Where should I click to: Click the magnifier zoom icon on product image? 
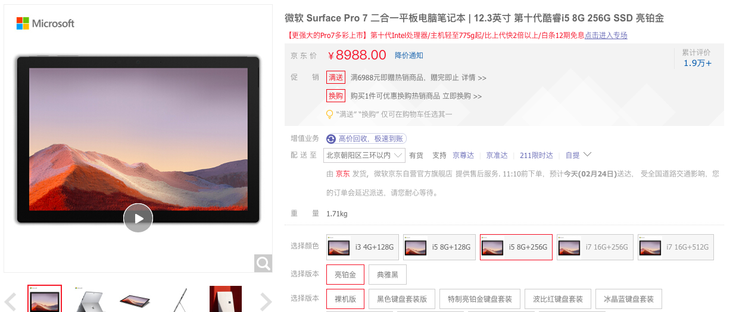(x=263, y=263)
